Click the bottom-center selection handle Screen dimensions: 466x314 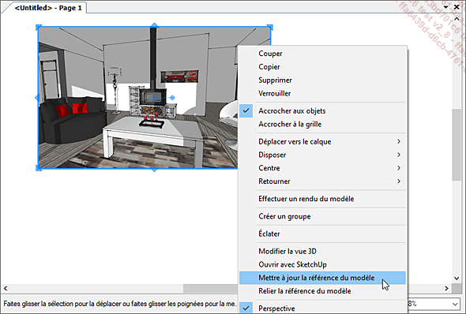pos(154,170)
